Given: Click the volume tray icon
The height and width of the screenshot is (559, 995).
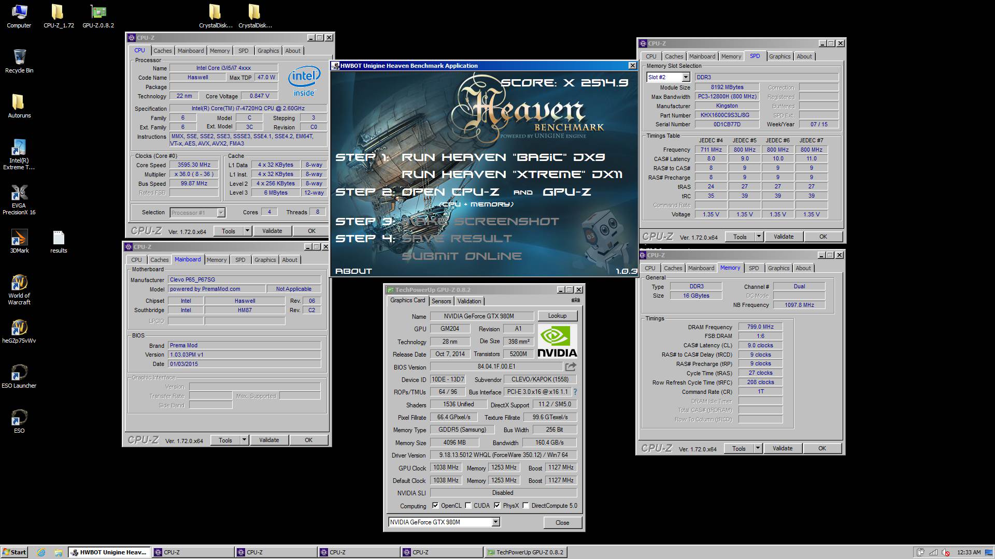Looking at the screenshot, I should point(945,552).
